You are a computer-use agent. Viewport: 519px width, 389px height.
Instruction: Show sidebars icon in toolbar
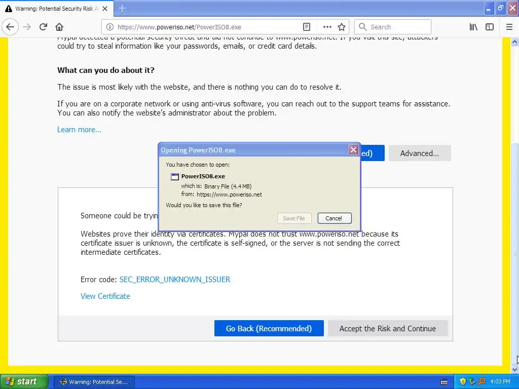pyautogui.click(x=490, y=27)
